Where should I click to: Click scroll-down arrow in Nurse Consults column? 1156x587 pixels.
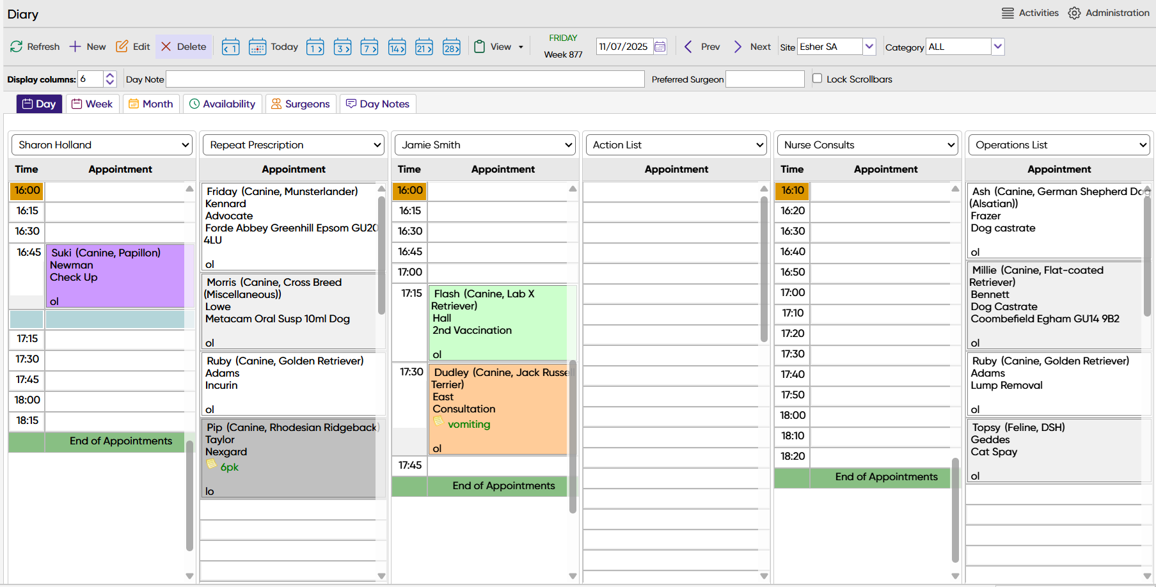coord(955,576)
